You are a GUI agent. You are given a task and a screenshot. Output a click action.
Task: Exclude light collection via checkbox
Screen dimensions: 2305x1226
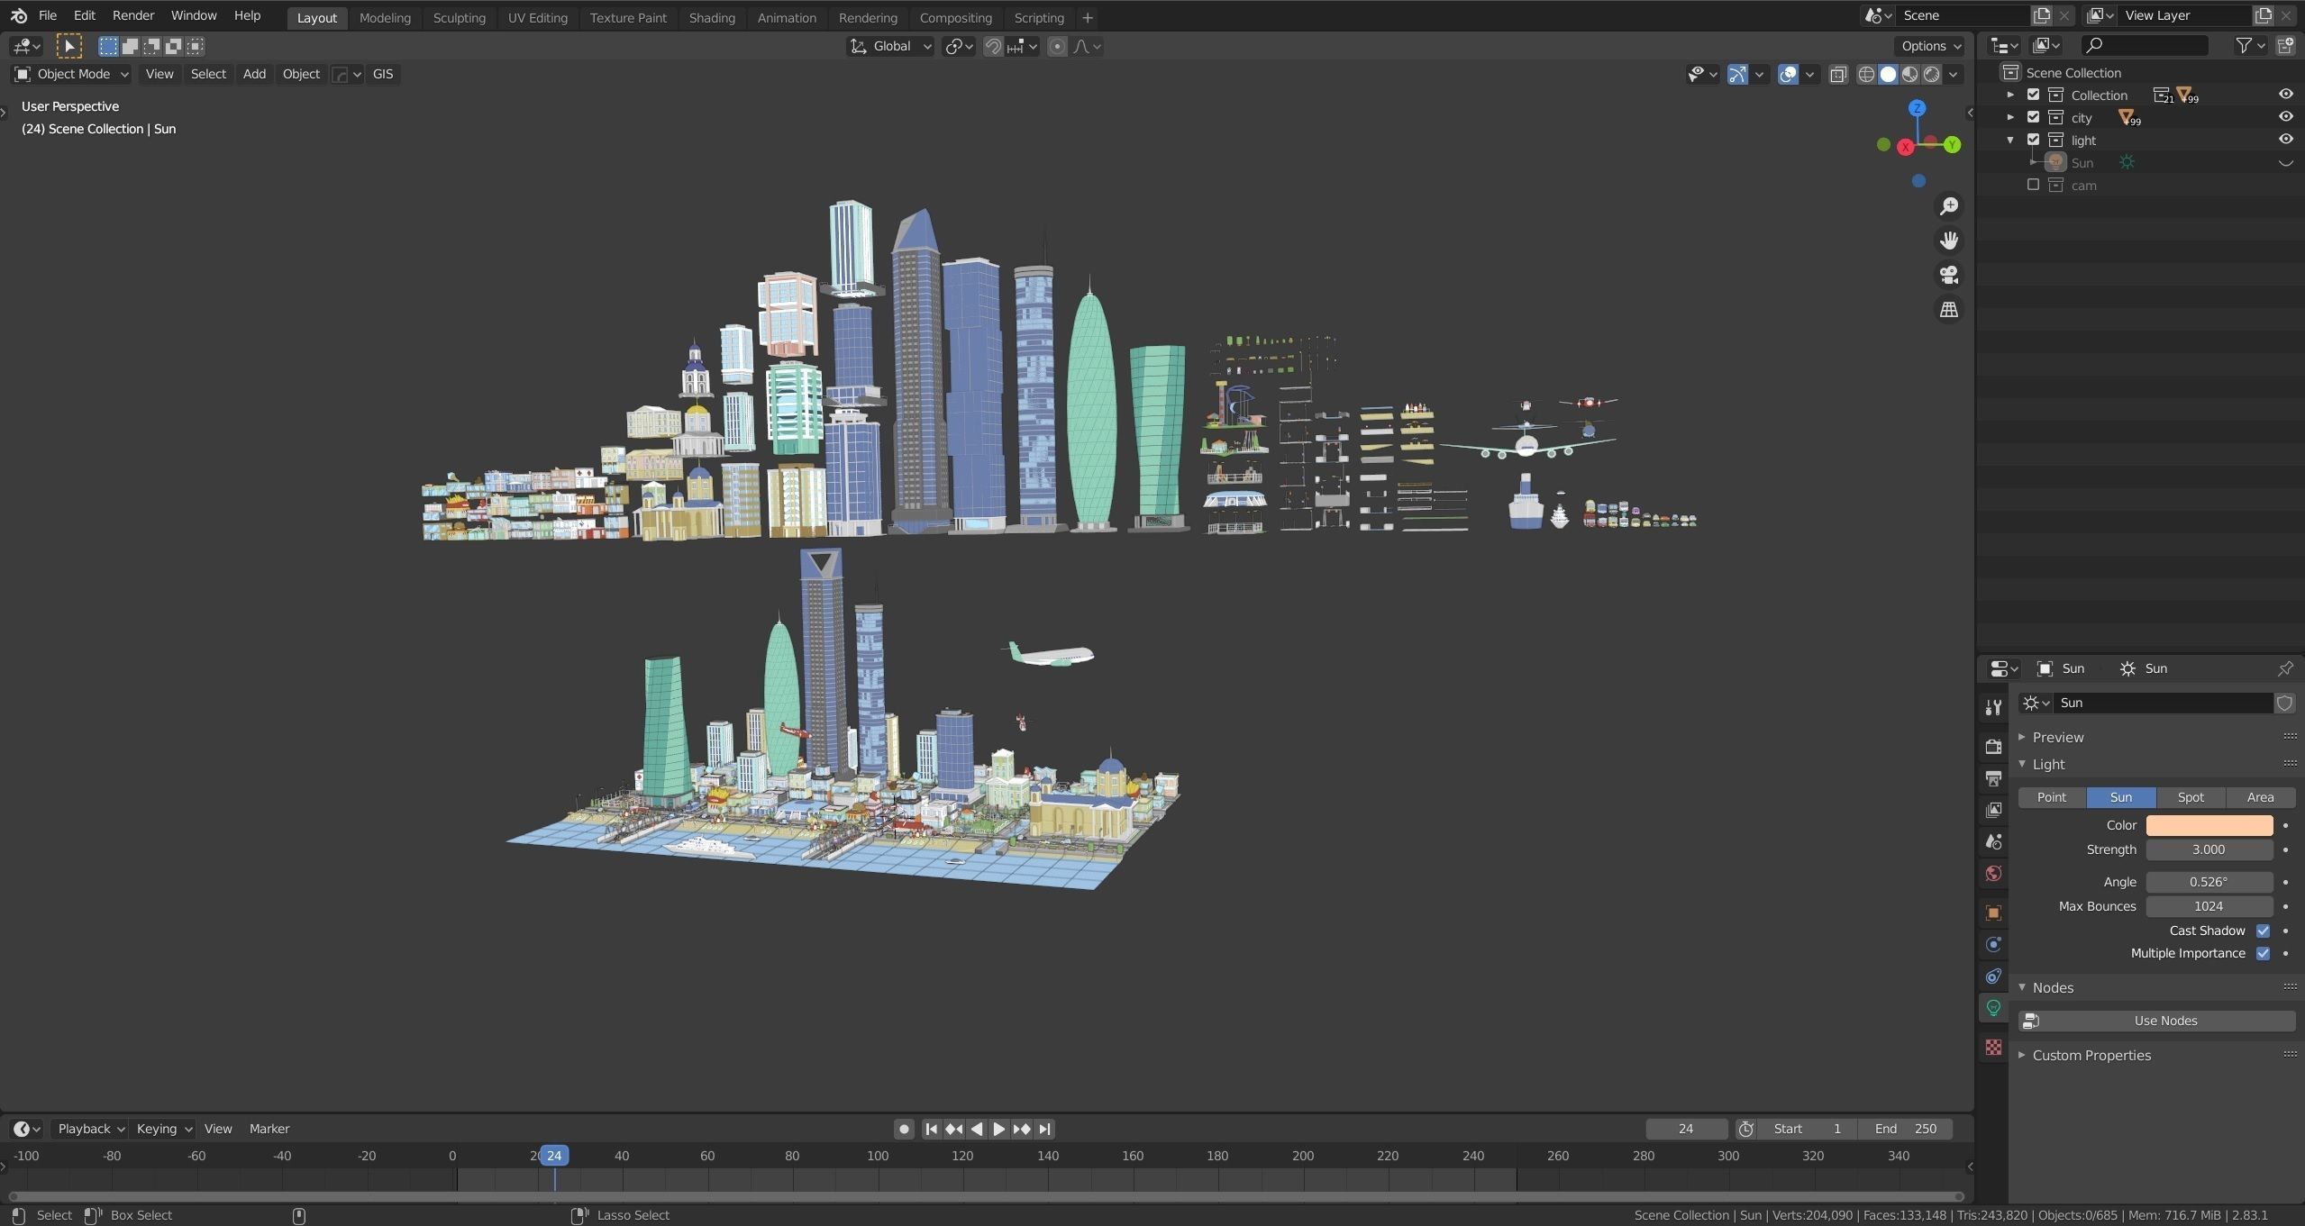point(2033,140)
